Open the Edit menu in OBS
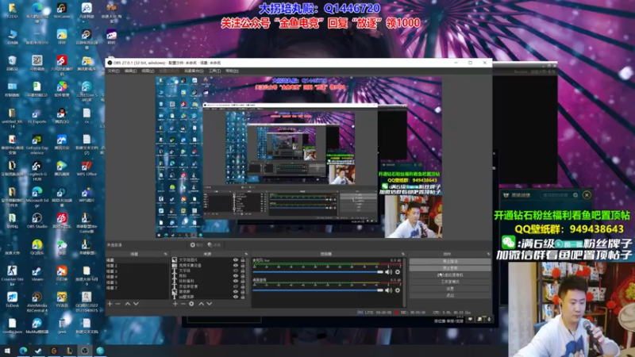Viewport: 635px width, 357px height. (130, 71)
